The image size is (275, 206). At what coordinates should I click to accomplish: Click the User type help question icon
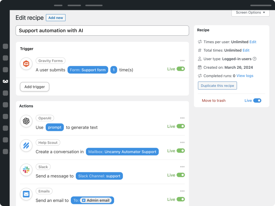(255, 59)
